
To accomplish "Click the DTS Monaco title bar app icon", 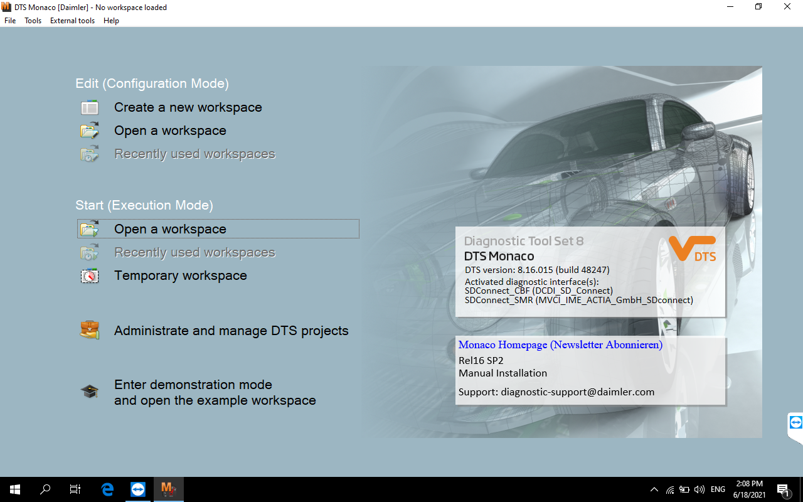I will 7,7.
